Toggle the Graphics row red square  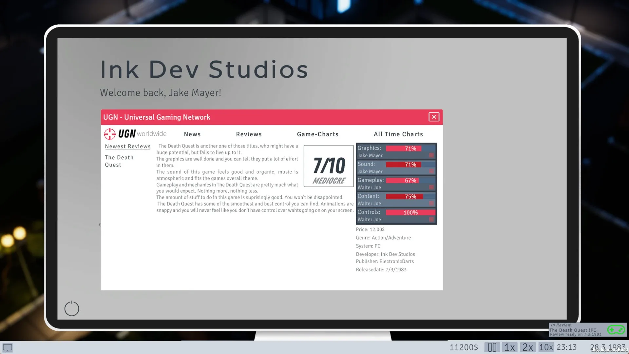431,155
